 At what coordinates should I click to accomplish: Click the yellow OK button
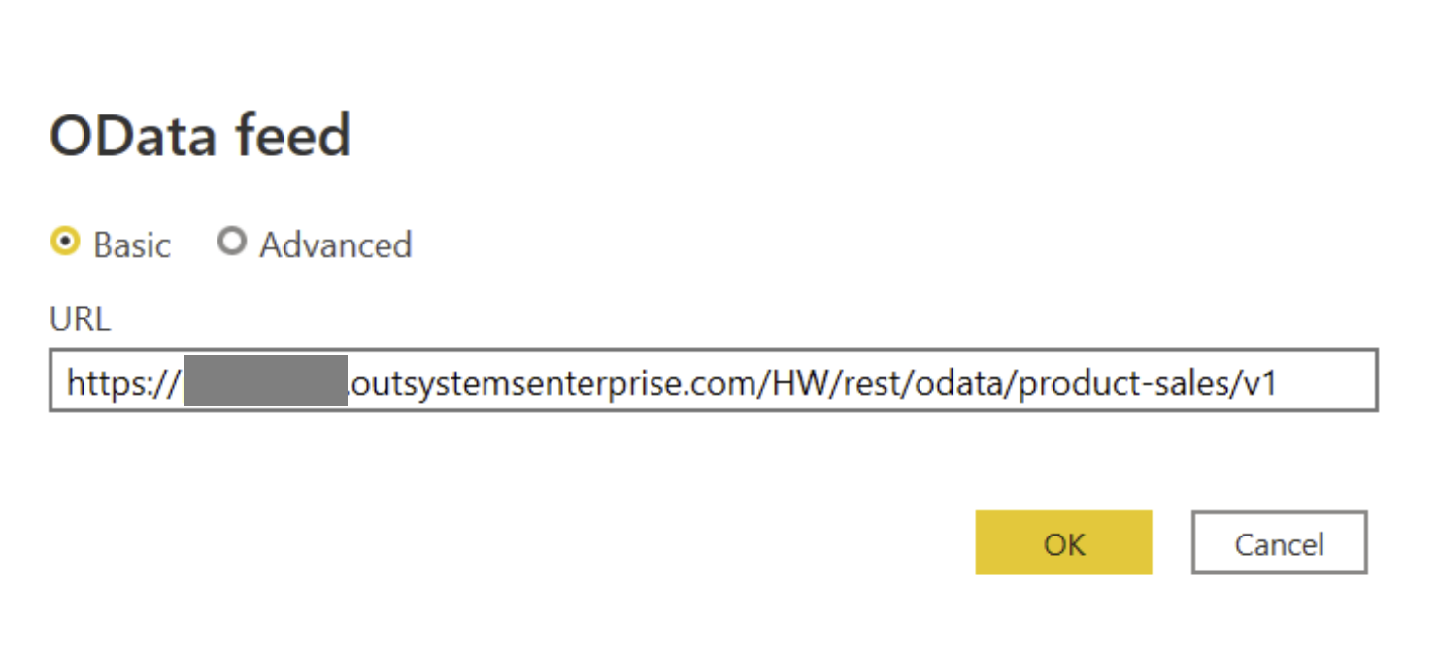[x=1063, y=543]
